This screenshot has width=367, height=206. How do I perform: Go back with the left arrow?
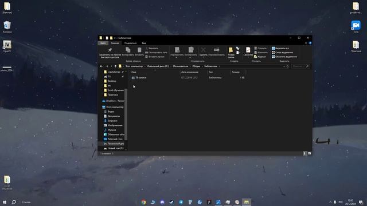tap(101, 66)
